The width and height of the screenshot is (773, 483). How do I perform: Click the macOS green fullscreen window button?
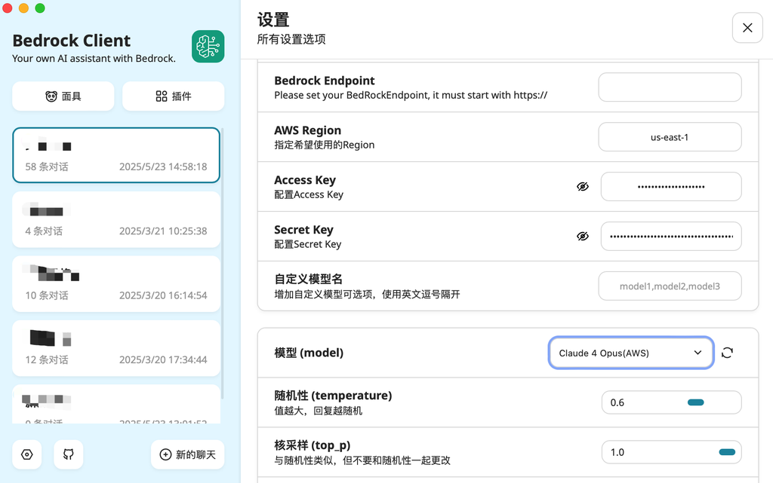point(40,8)
